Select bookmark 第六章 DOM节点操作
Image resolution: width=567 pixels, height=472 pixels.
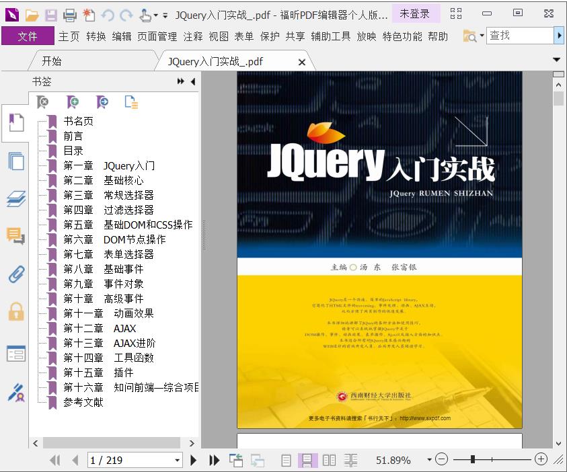(114, 239)
